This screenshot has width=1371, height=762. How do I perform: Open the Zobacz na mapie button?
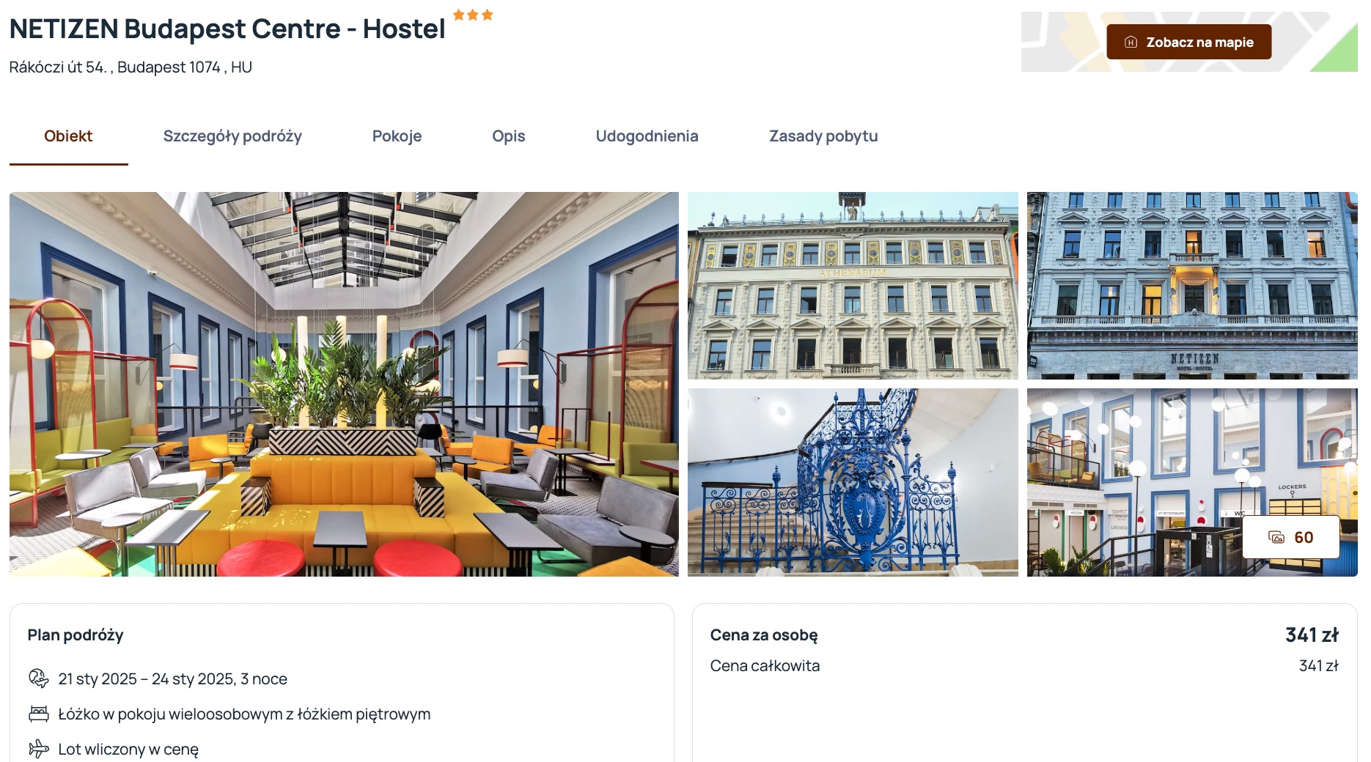pyautogui.click(x=1189, y=42)
